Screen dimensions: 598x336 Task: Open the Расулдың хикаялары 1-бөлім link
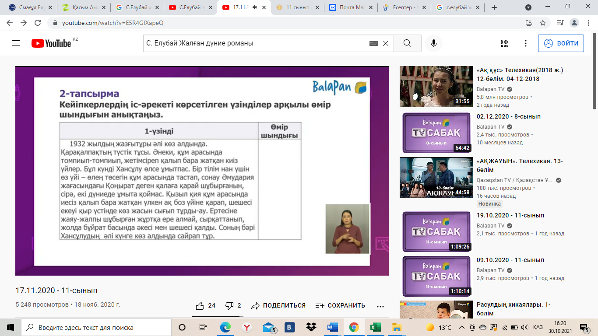click(514, 309)
